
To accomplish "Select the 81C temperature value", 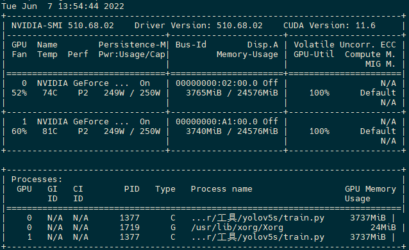I will 50,131.
